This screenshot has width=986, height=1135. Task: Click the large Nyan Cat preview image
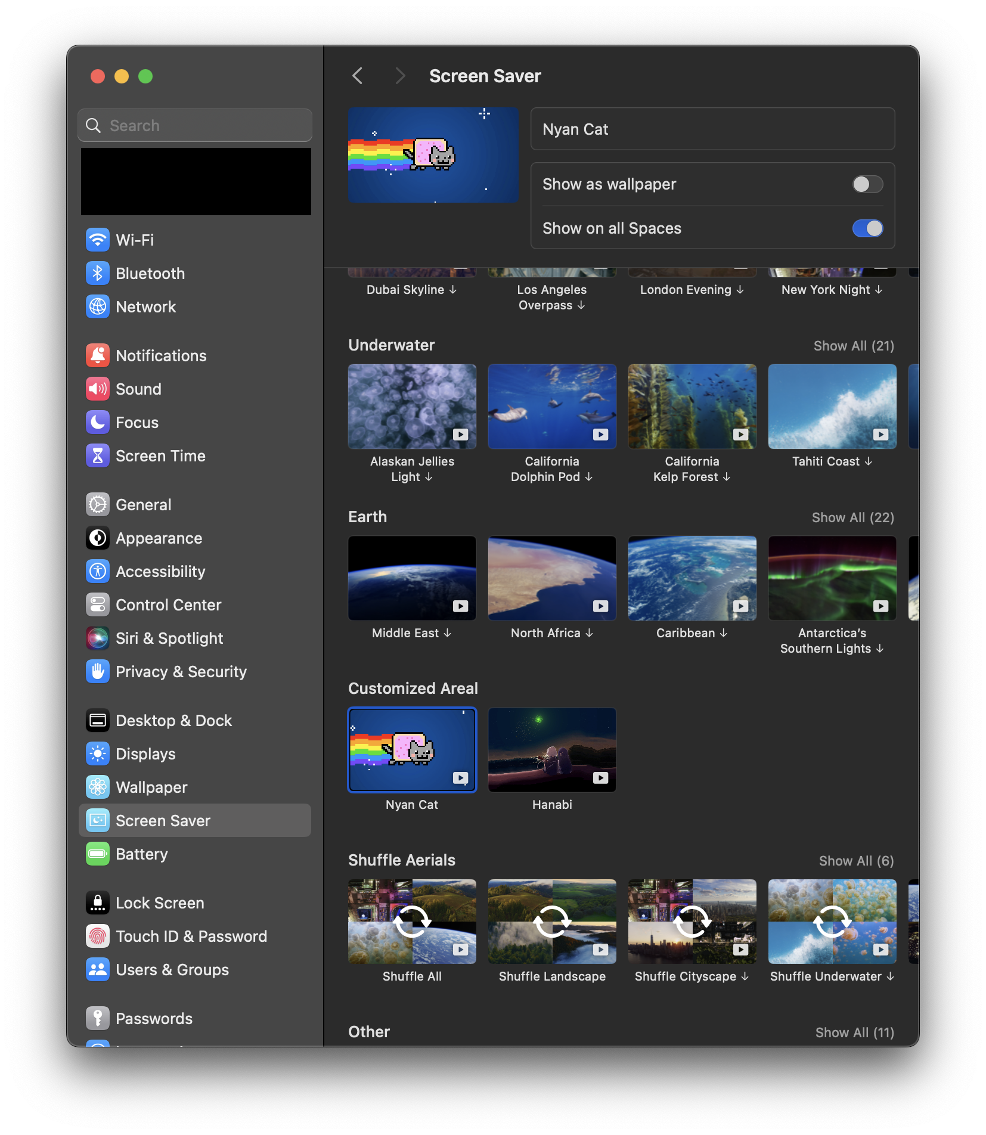pos(433,155)
